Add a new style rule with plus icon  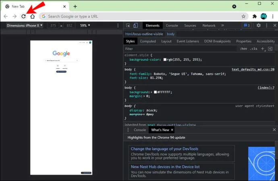[263, 49]
